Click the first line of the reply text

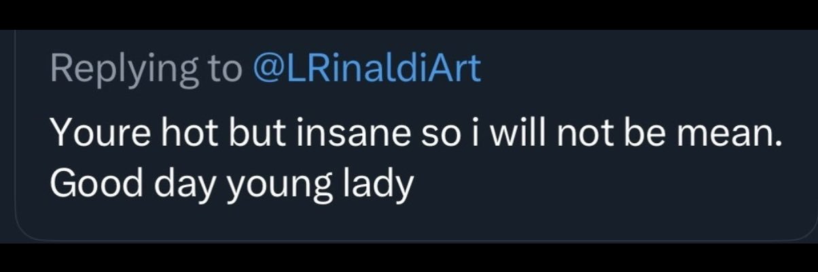414,137
